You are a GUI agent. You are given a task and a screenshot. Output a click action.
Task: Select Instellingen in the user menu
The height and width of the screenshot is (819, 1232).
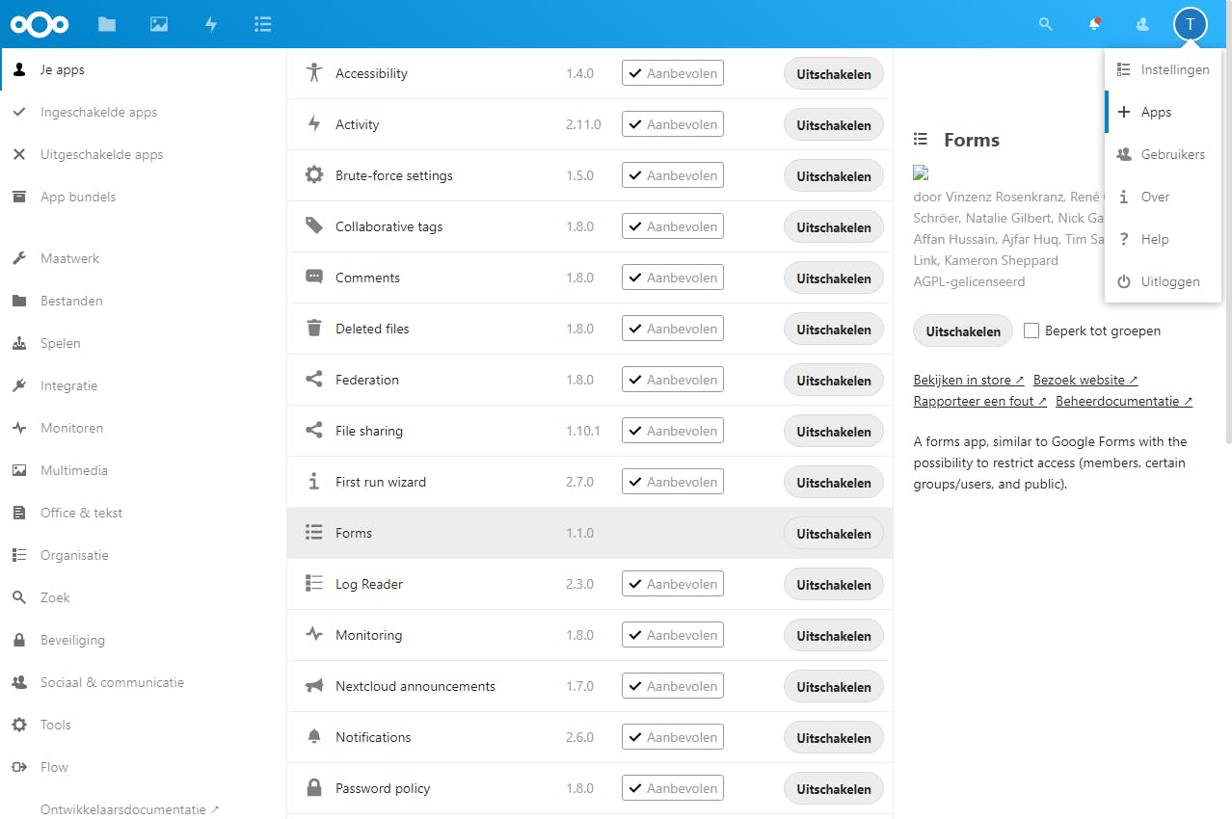pyautogui.click(x=1174, y=69)
